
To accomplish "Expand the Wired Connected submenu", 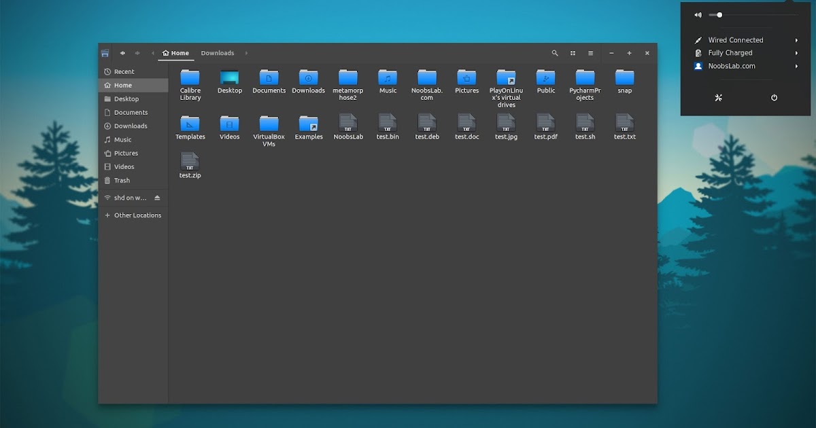I will click(796, 39).
